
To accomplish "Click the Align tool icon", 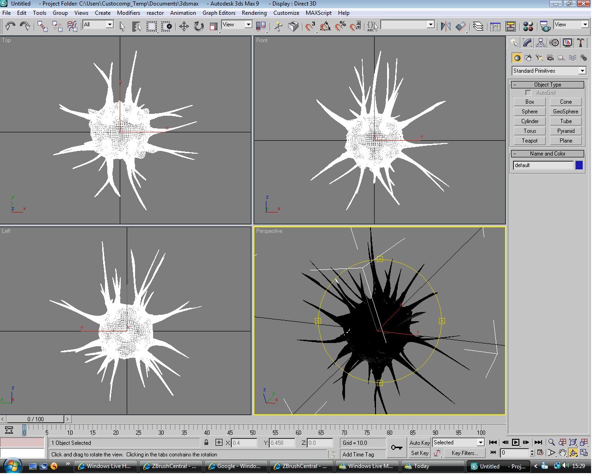I will click(461, 26).
